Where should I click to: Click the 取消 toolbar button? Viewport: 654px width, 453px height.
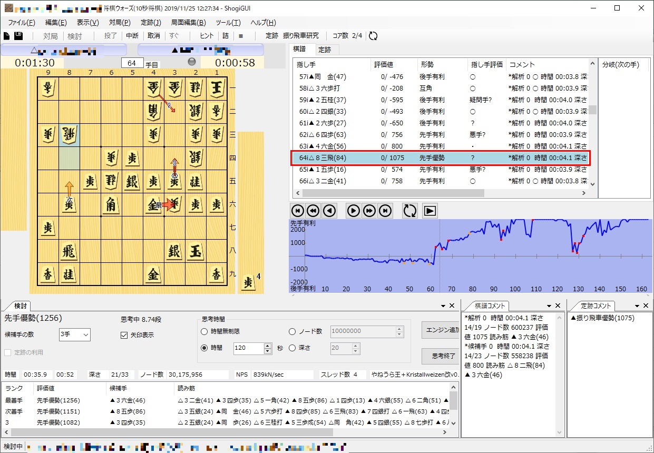(x=153, y=36)
